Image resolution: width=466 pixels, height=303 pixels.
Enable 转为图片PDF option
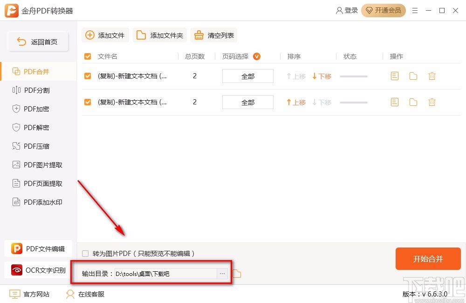pyautogui.click(x=85, y=253)
